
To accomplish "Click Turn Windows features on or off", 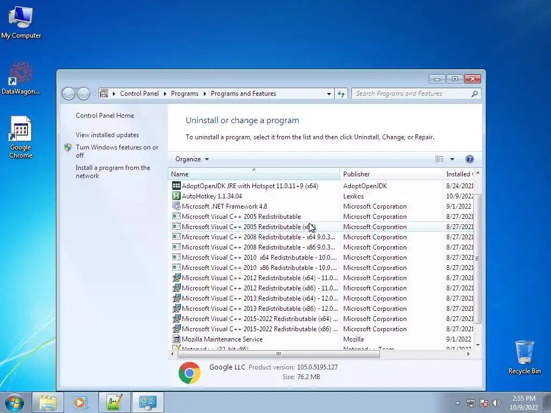I will tap(117, 151).
